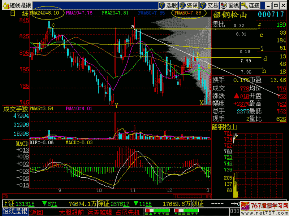Click the 选股 stock picker toolbar icon
Image resolution: width=289 pixels, height=216 pixels.
click(168, 5)
